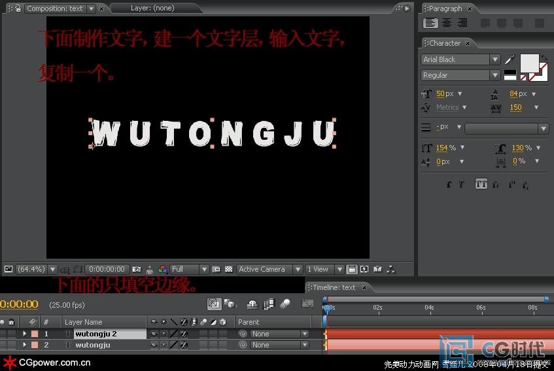Take a snapshot with the camera icon
Screen dimensions: 554x371
pyautogui.click(x=137, y=270)
